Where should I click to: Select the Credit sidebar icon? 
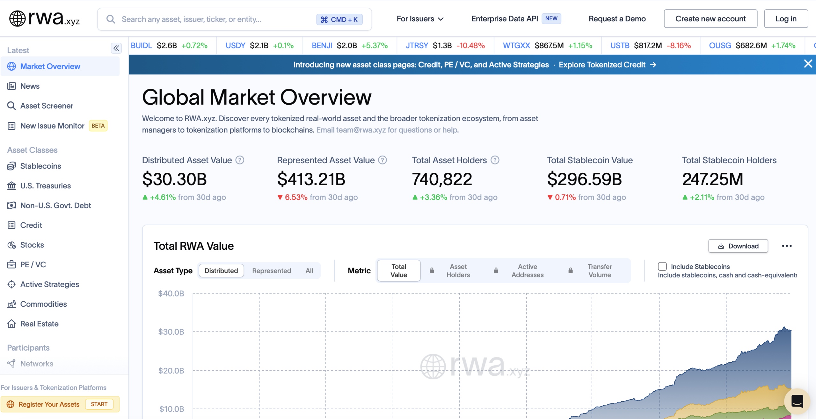pos(11,225)
